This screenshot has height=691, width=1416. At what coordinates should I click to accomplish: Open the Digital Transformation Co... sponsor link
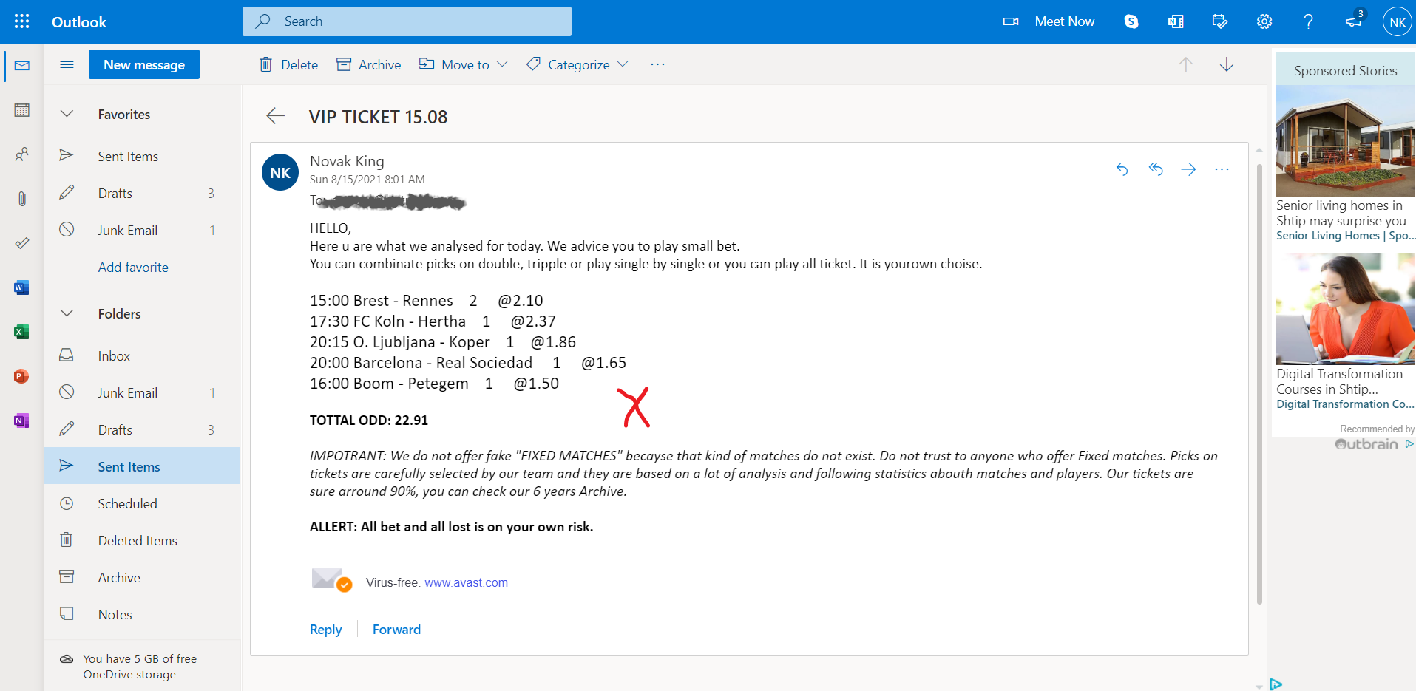1345,404
